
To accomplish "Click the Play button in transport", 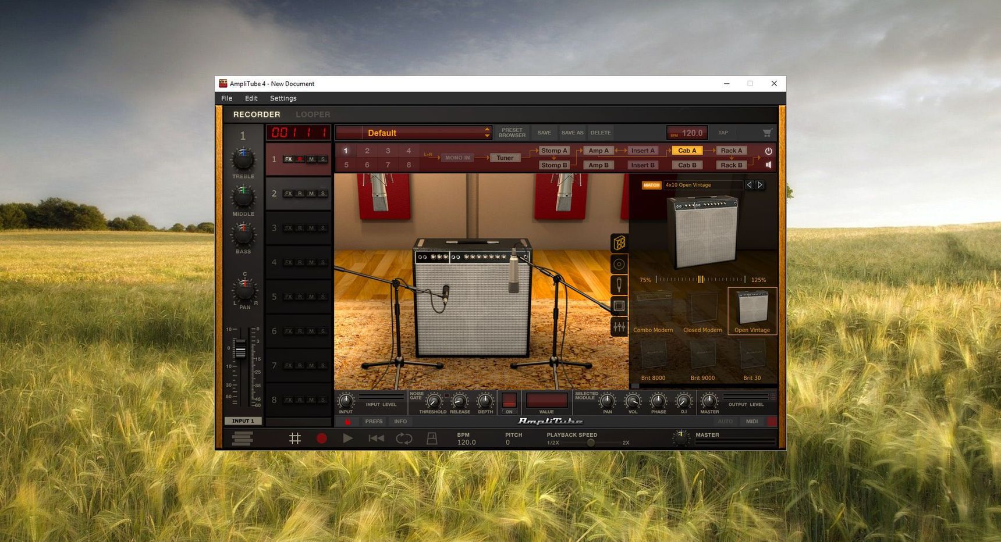I will pos(347,438).
